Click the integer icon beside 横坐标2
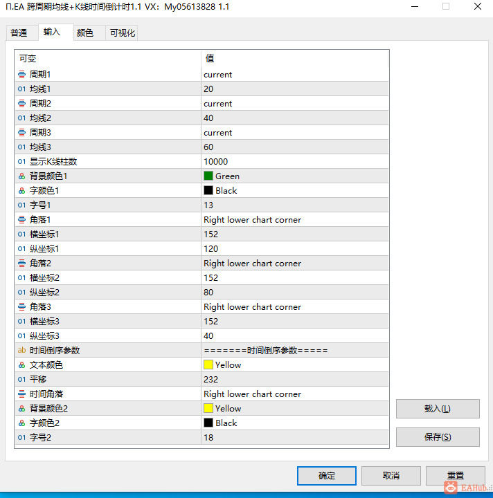 [21, 278]
